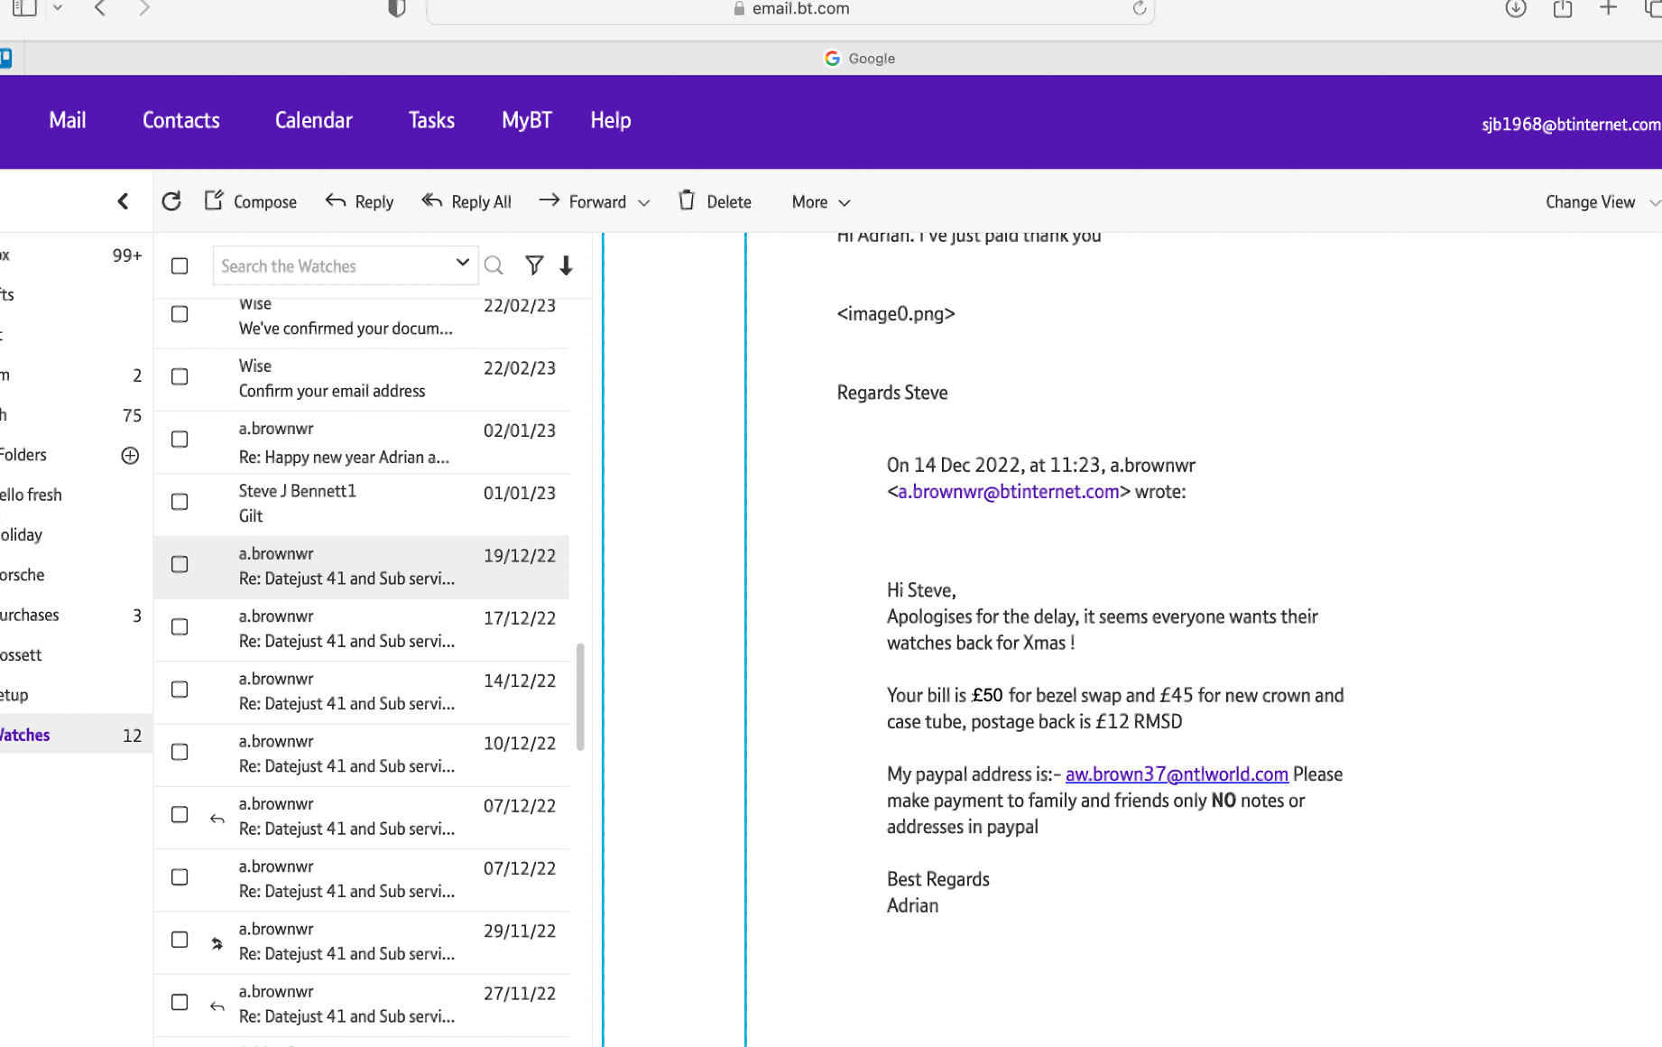Viewport: 1662px width, 1047px height.
Task: Click the search magnifier icon
Action: coord(494,265)
